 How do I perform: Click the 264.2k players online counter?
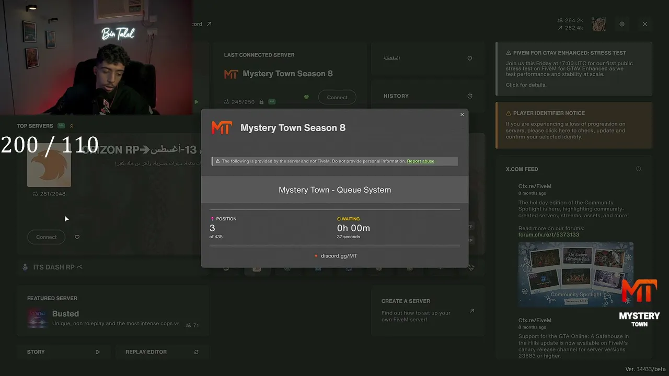tap(570, 20)
